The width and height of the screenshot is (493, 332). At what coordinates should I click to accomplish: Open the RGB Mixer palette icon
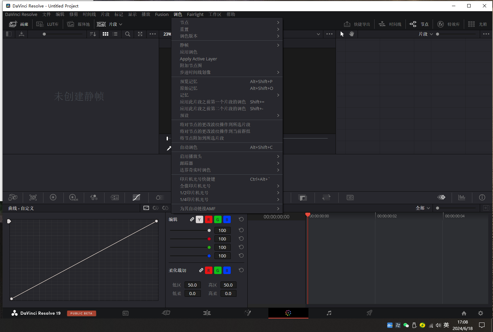(94, 197)
